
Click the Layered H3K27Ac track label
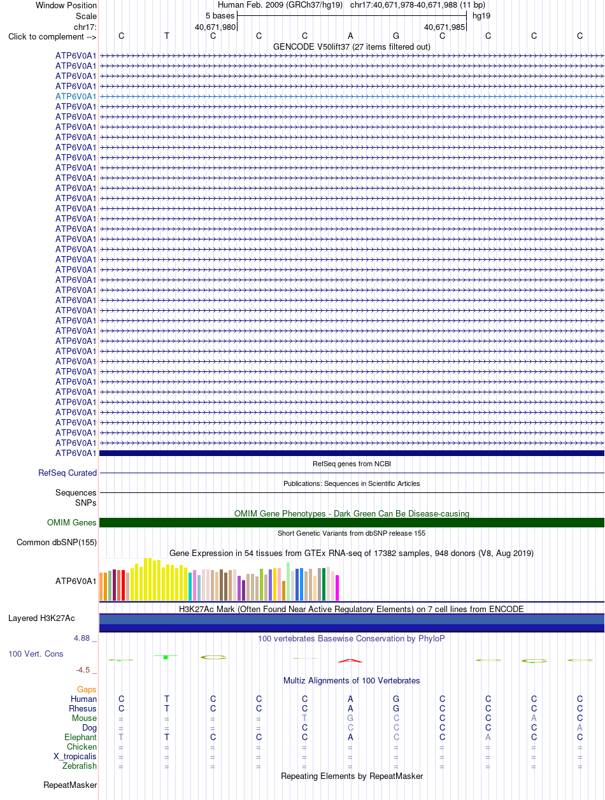point(41,618)
